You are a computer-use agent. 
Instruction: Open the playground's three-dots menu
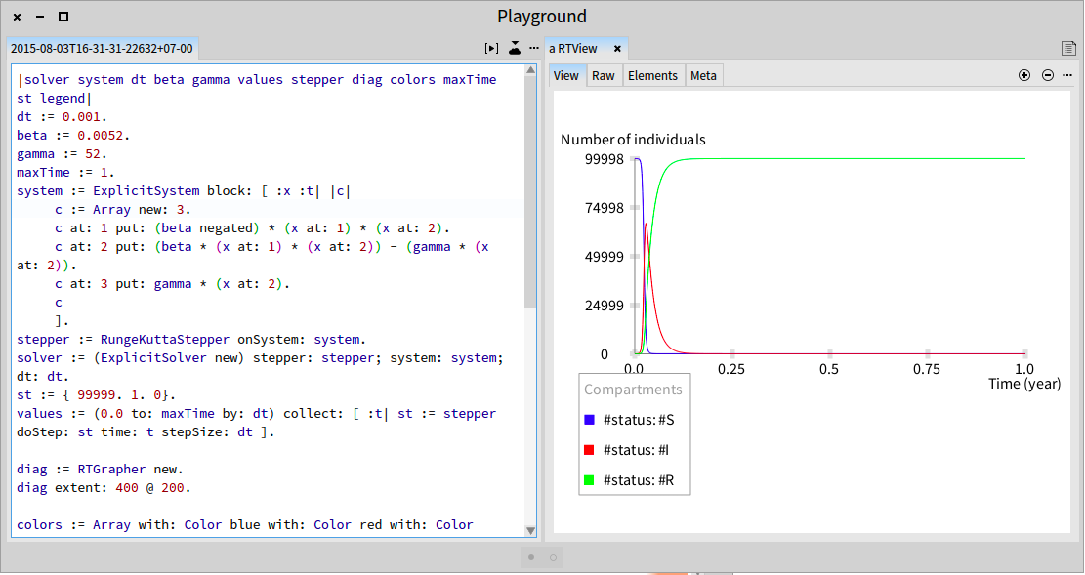[x=534, y=49]
